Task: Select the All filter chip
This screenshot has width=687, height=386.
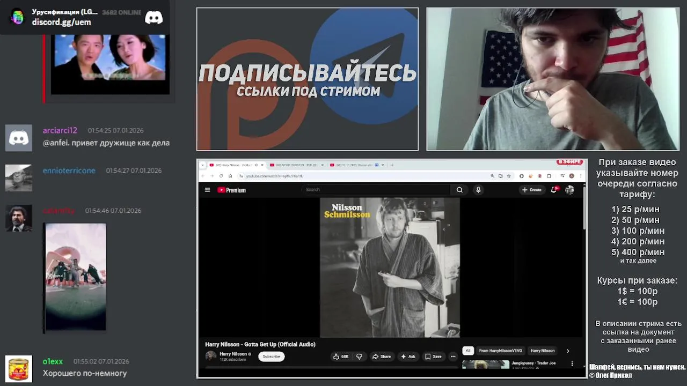Action: pos(468,351)
